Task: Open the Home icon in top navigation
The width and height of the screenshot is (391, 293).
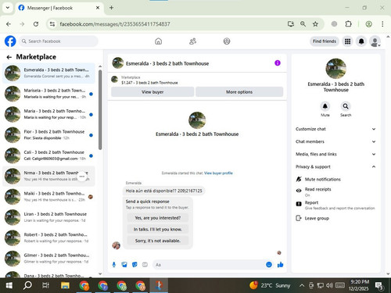Action: coord(158,41)
